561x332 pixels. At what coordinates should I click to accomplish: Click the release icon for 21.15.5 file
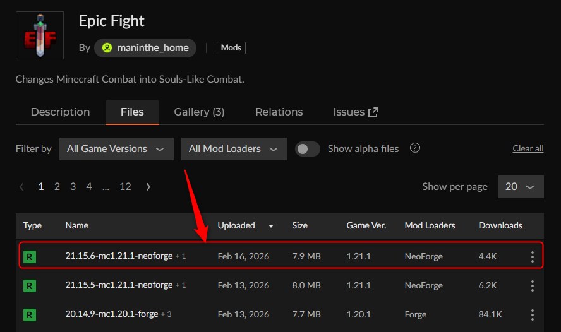click(30, 285)
